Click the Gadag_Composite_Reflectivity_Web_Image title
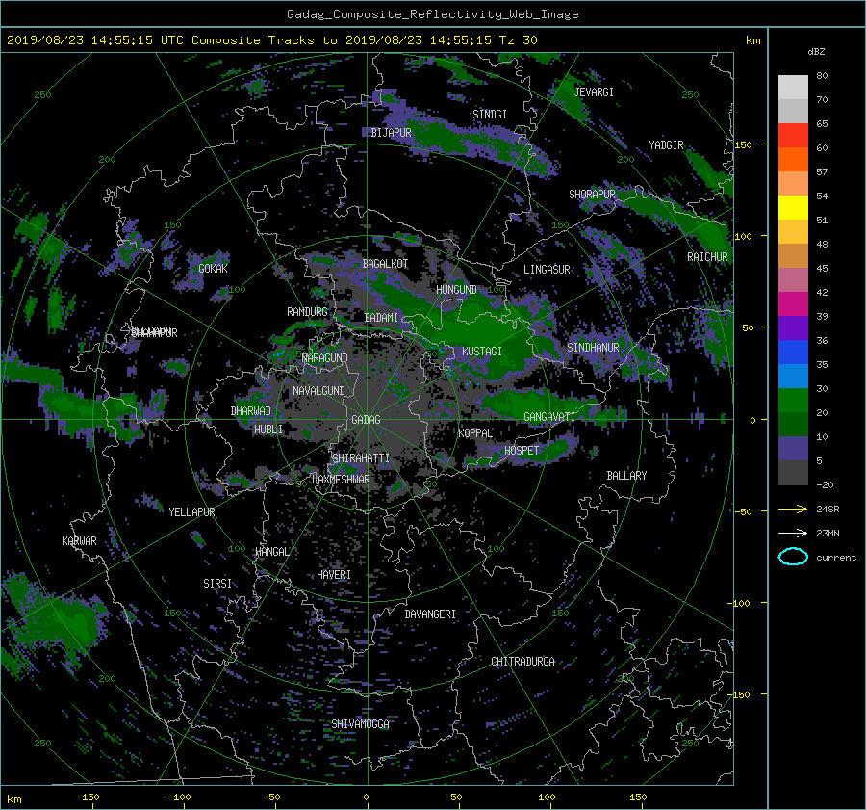 tap(432, 14)
